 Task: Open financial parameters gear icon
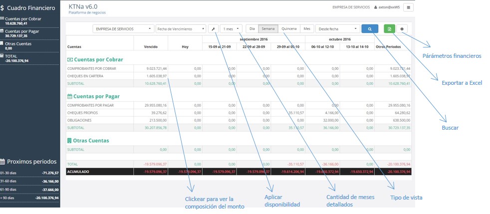point(402,29)
